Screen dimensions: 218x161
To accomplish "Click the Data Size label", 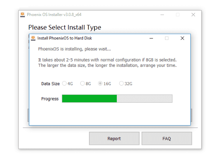I will 51,84.
